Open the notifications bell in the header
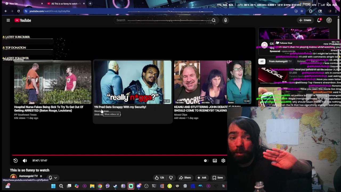Screen dimensions: 341x192 click(319, 20)
